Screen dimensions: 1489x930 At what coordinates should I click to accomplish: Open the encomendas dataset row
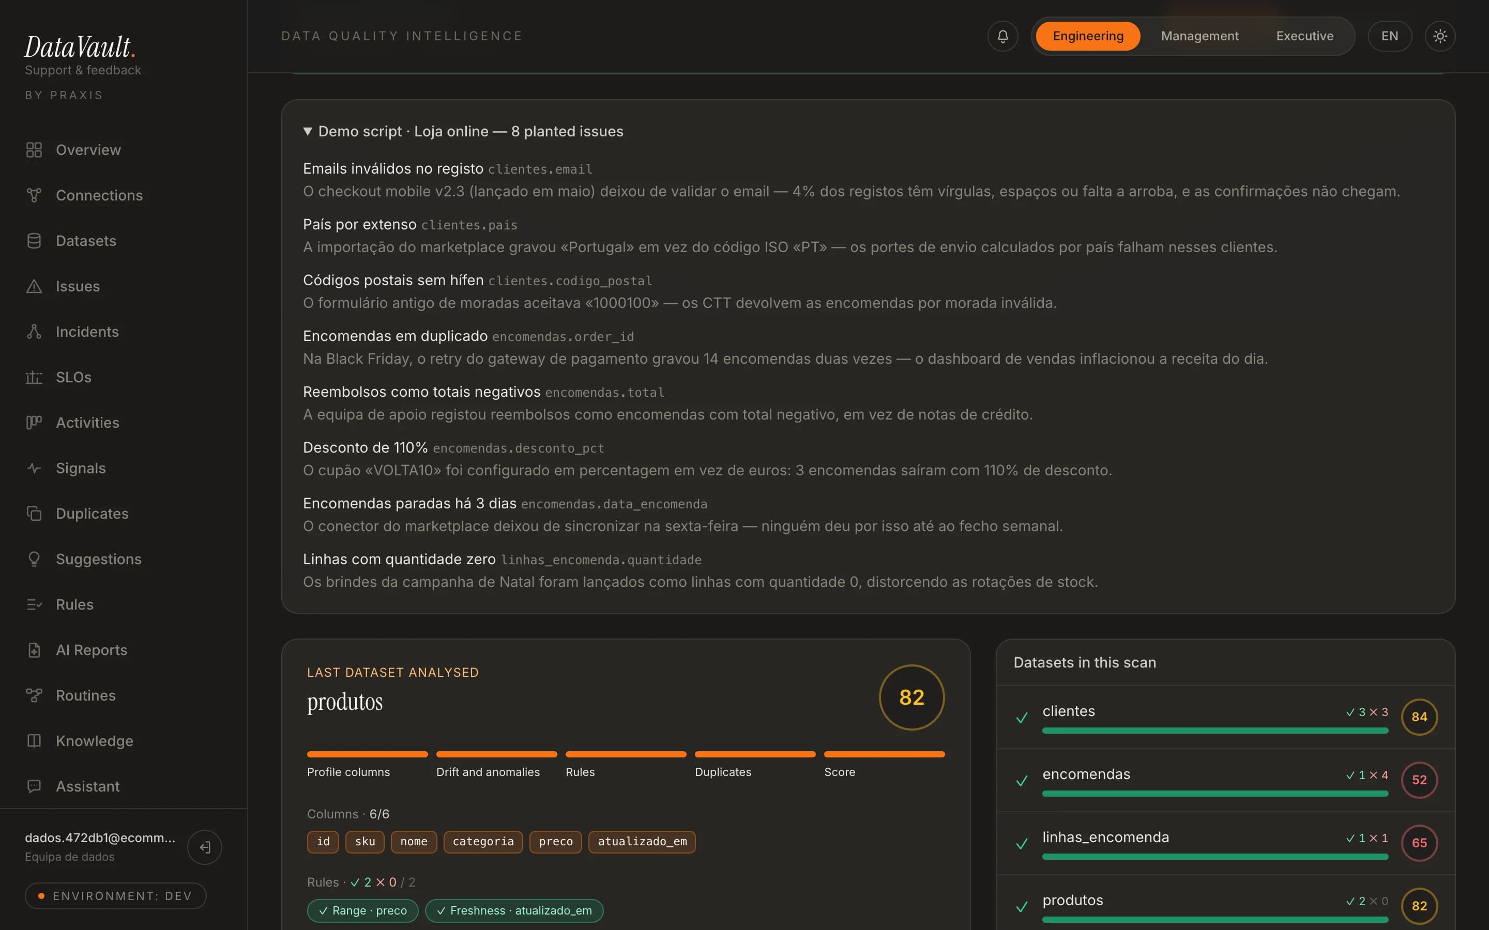pos(1225,780)
